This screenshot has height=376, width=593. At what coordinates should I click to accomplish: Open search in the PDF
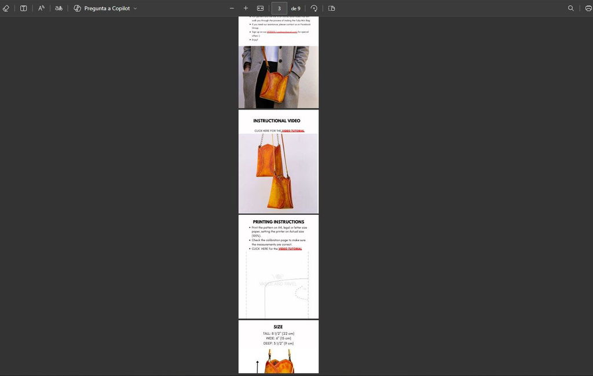tap(570, 8)
